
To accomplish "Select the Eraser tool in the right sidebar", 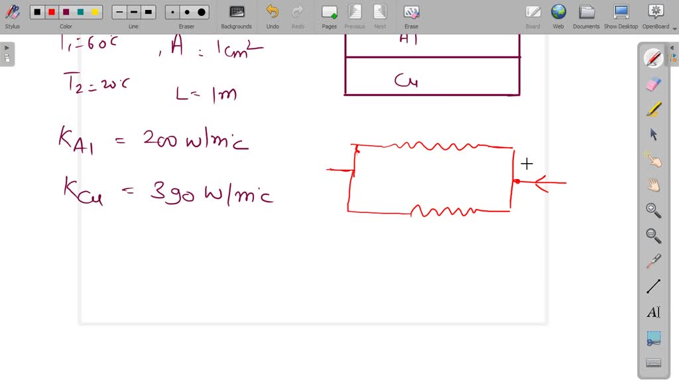I will click(x=653, y=84).
